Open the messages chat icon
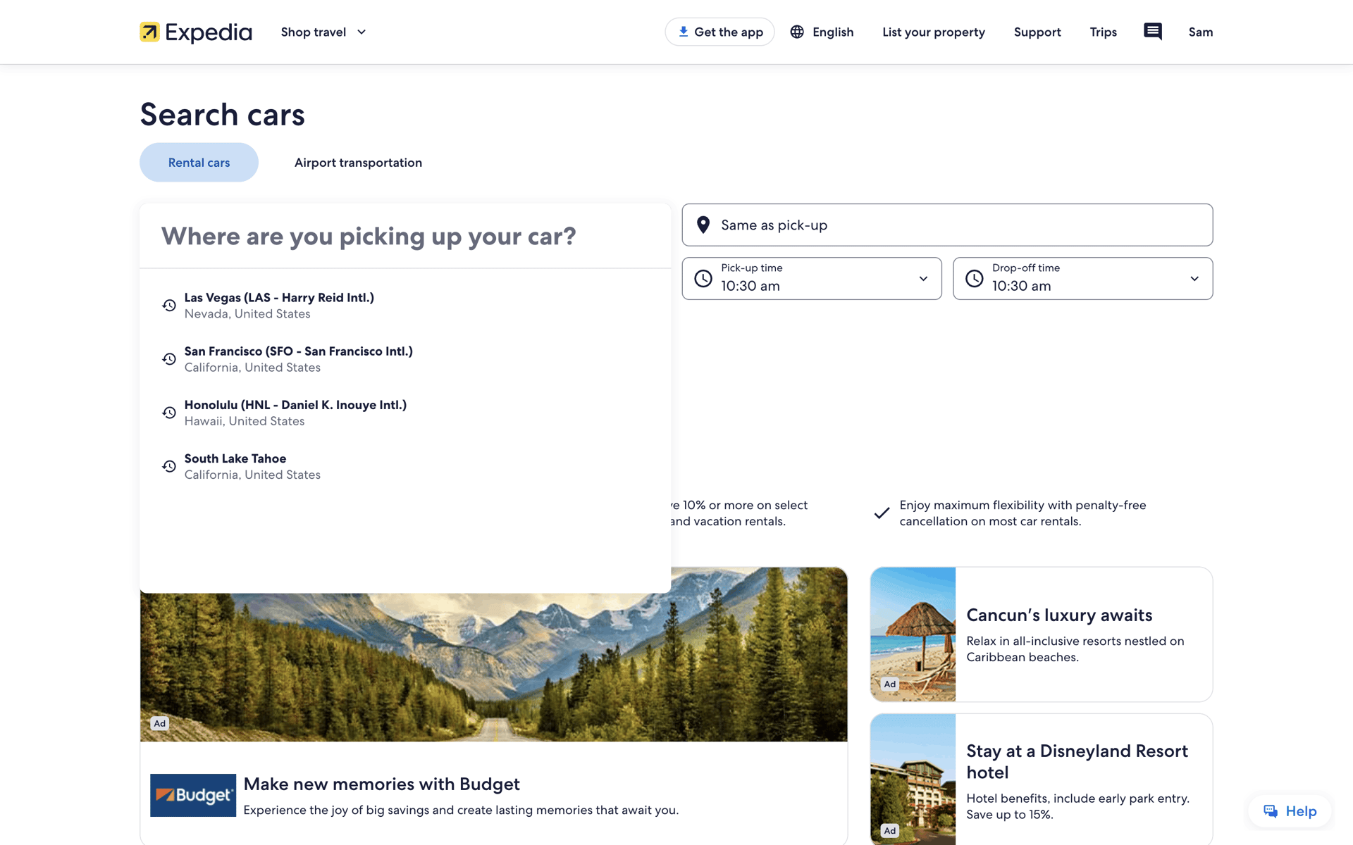The width and height of the screenshot is (1353, 845). pos(1153,32)
